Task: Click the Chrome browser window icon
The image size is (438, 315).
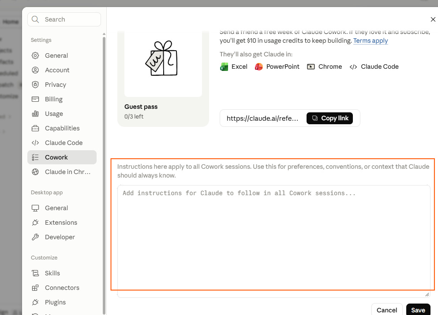Action: [311, 67]
